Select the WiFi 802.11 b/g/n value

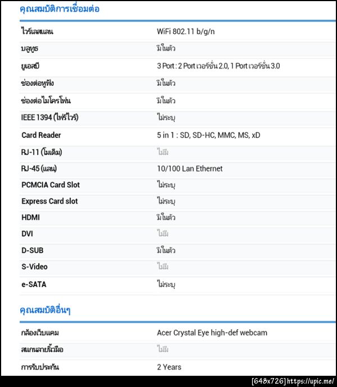point(185,31)
